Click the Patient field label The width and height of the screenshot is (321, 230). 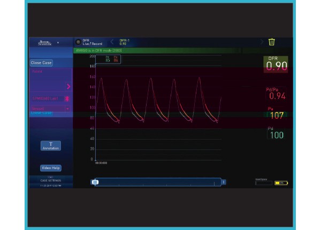point(37,72)
